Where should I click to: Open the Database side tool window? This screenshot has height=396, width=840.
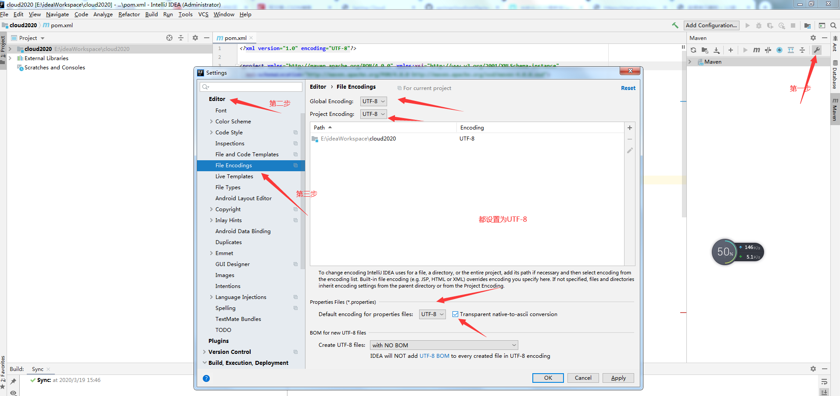coord(835,75)
